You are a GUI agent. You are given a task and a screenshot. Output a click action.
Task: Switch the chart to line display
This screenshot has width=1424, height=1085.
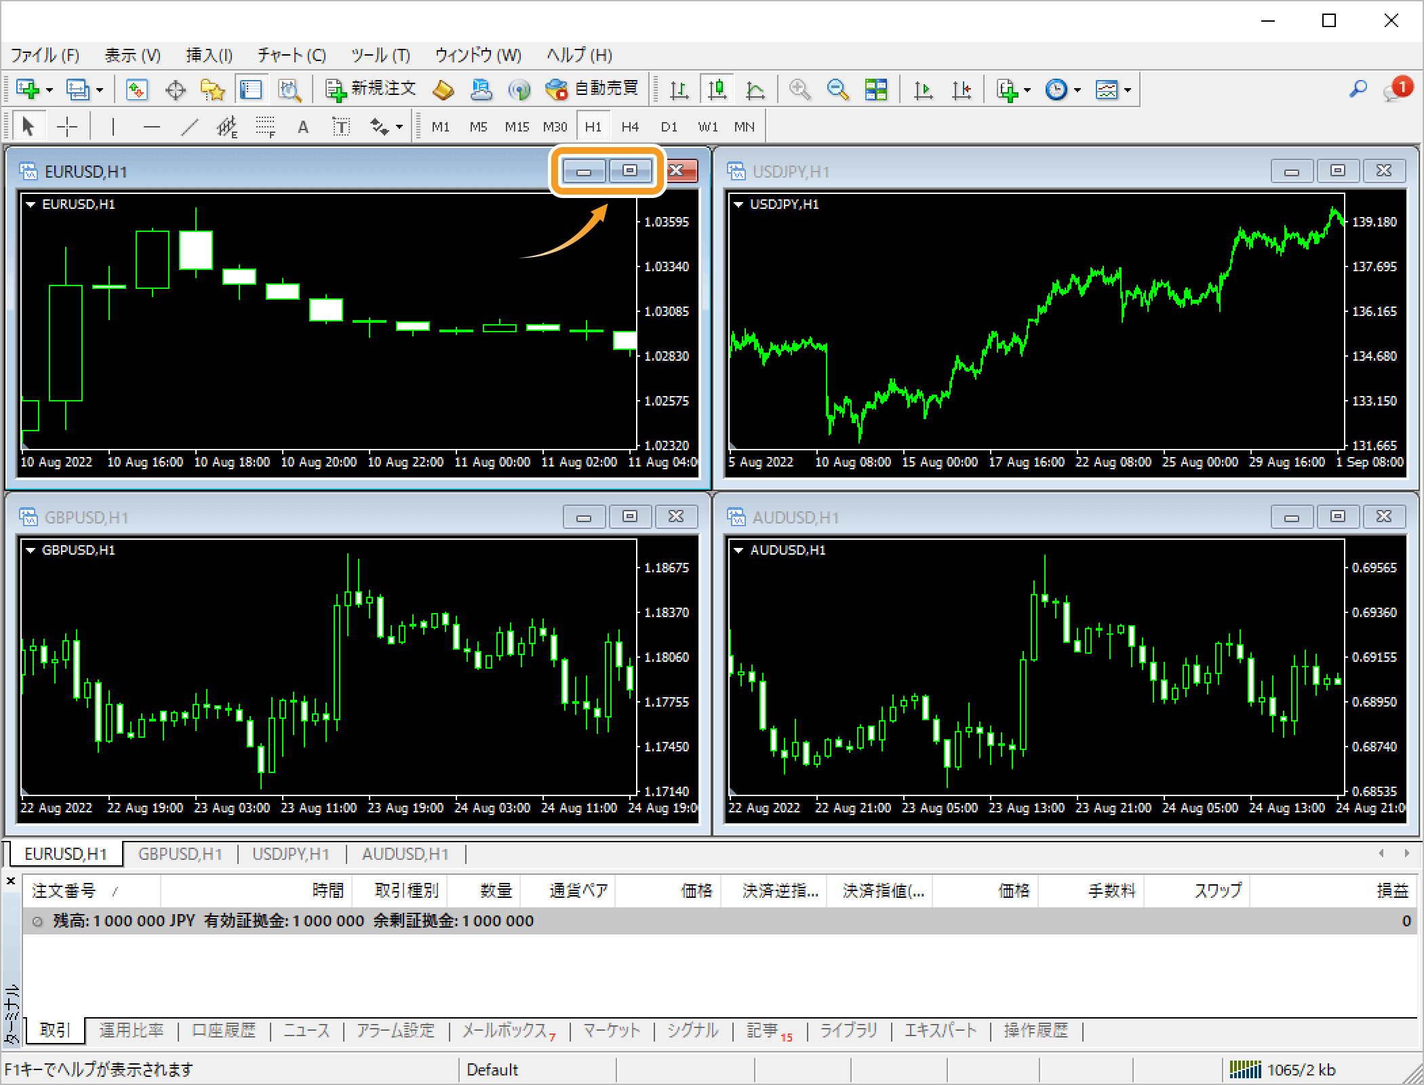pyautogui.click(x=755, y=89)
